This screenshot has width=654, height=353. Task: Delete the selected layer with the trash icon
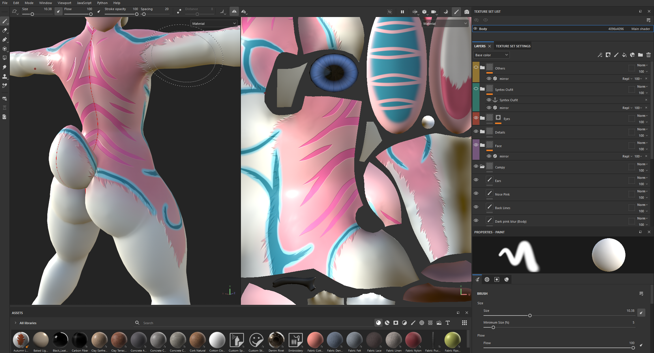649,55
